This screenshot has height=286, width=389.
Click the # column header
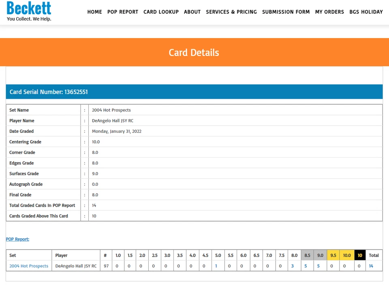pyautogui.click(x=105, y=255)
